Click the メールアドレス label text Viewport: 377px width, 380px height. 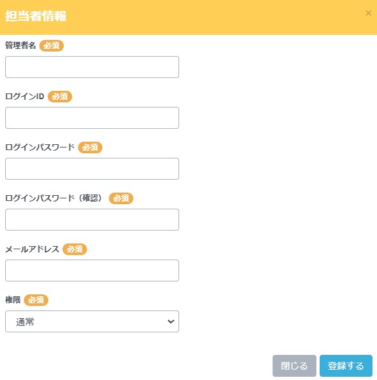tap(32, 249)
